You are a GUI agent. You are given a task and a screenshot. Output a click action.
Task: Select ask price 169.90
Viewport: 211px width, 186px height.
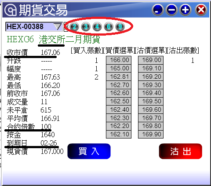(151, 134)
